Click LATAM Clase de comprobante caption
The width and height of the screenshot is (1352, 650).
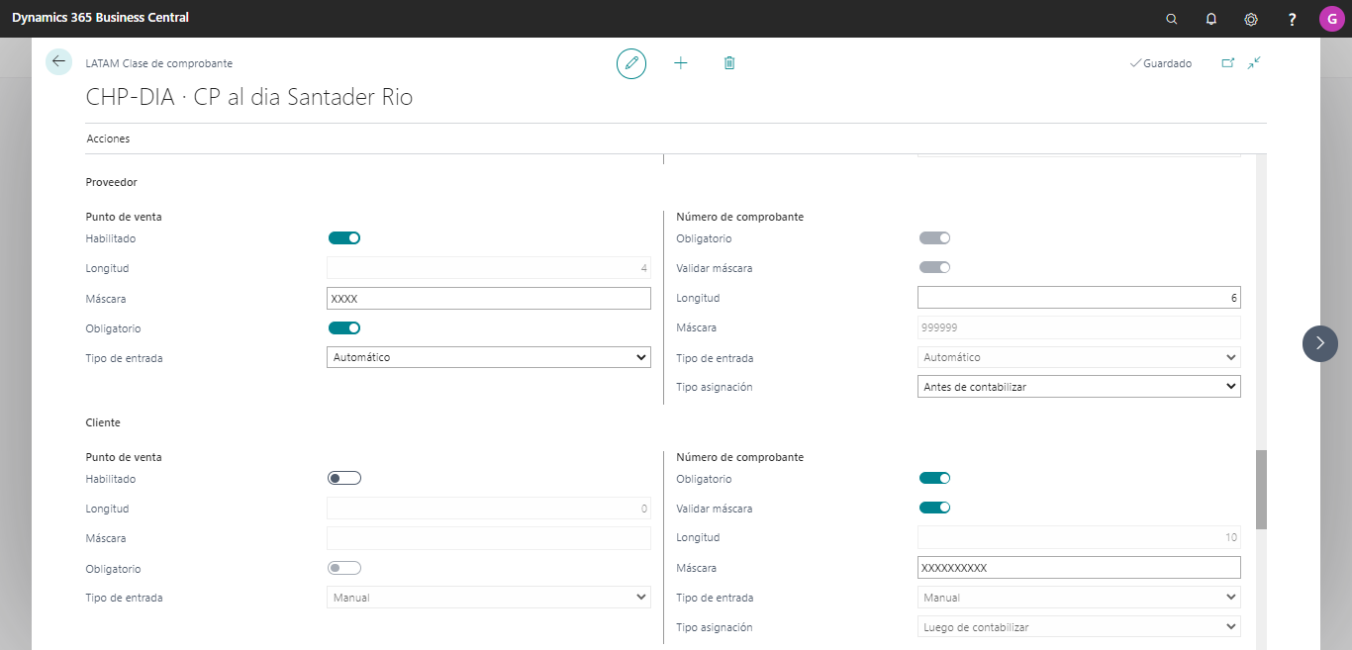click(x=159, y=63)
